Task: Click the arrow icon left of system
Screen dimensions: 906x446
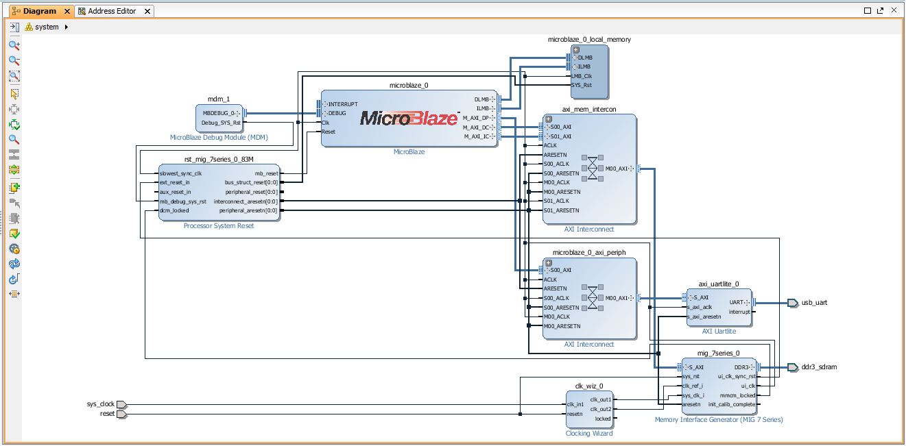Action: tap(14, 27)
